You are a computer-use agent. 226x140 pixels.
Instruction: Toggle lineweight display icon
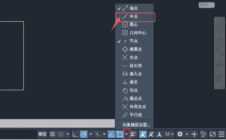click(134, 134)
